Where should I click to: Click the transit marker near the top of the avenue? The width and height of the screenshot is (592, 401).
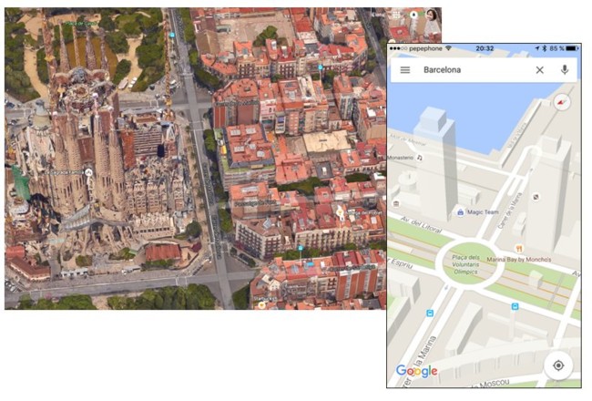[172, 35]
